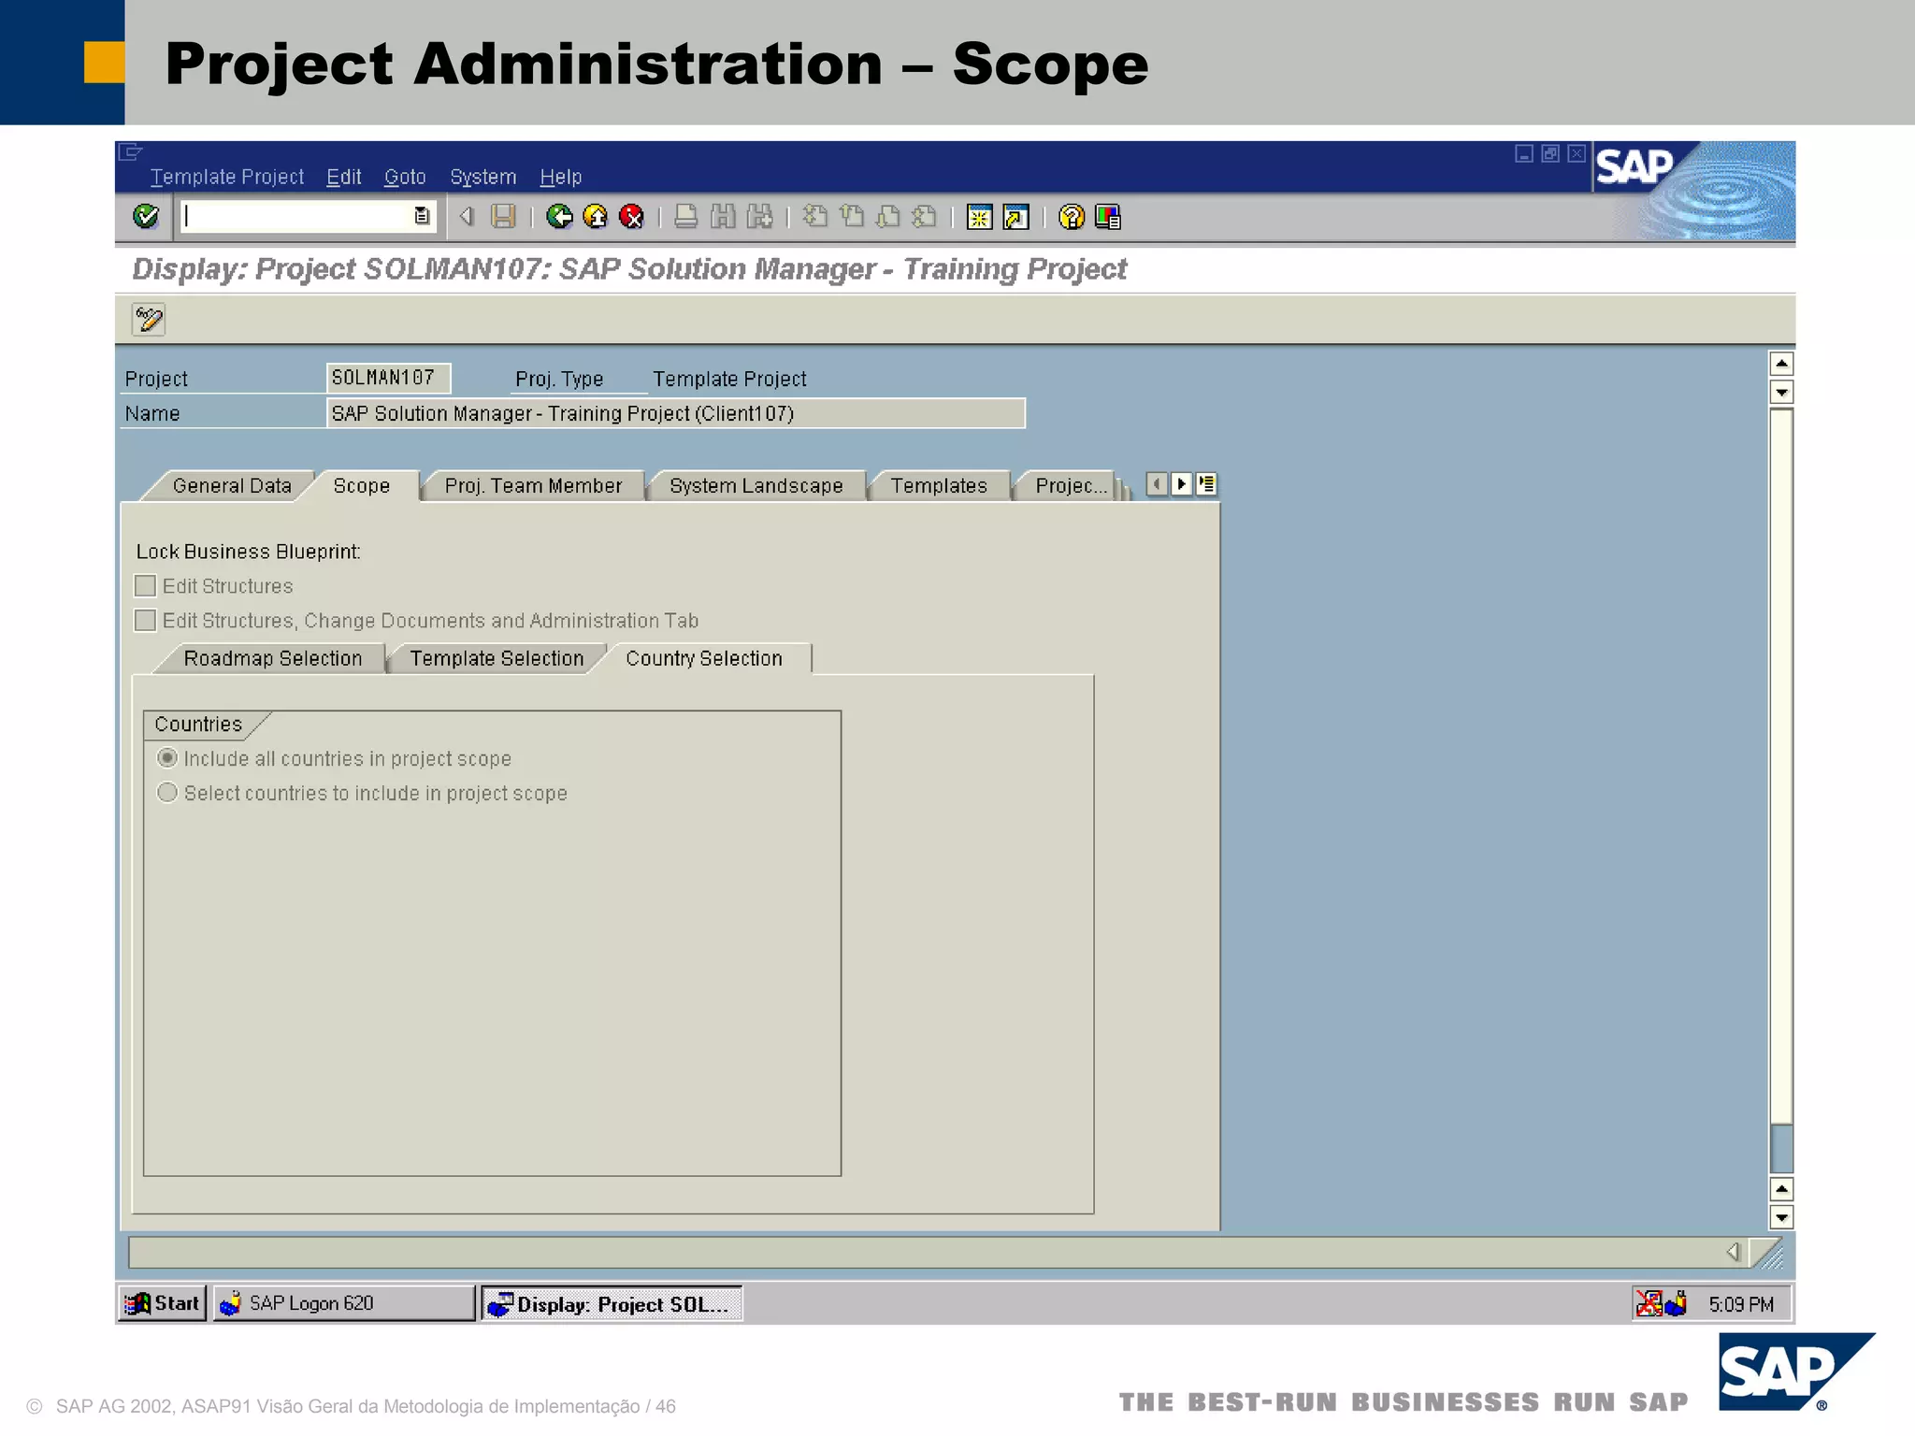The image size is (1915, 1436).
Task: Select the Scope tab
Action: [x=362, y=486]
